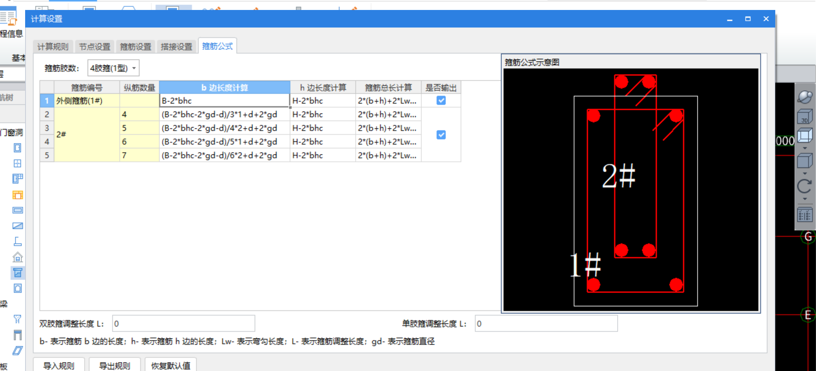Screen dimensions: 816x371
Task: Select the highlighted lintel icon in sidebar
Action: (17, 273)
